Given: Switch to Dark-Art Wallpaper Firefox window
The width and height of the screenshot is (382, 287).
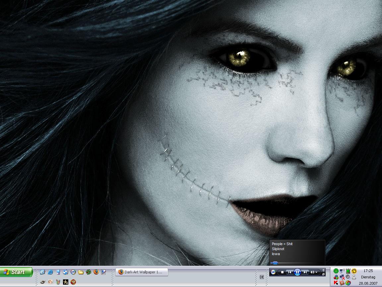Looking at the screenshot, I should [x=142, y=272].
